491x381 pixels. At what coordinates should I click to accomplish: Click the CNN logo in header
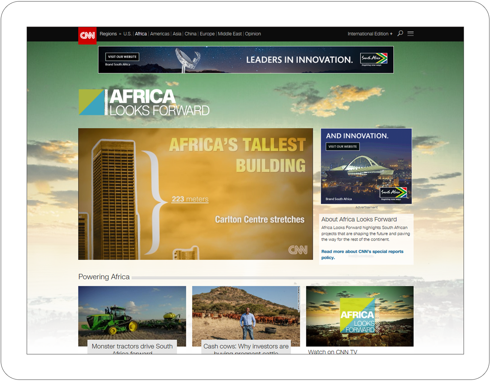coord(87,35)
